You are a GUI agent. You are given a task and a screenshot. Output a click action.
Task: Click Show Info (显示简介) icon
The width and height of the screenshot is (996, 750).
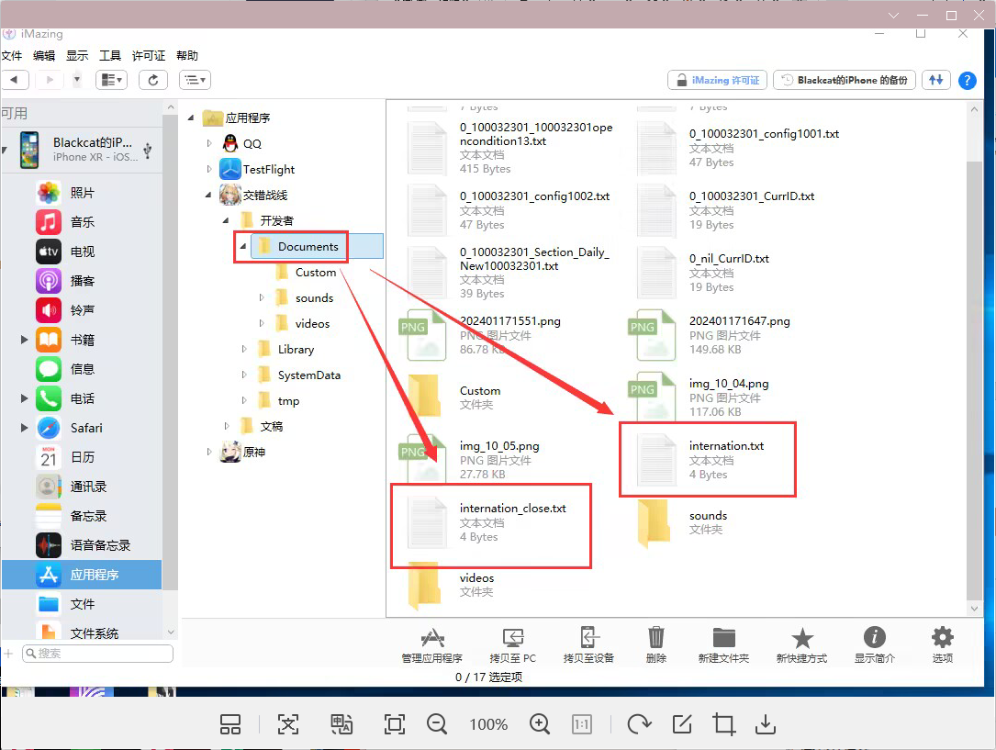tap(875, 637)
